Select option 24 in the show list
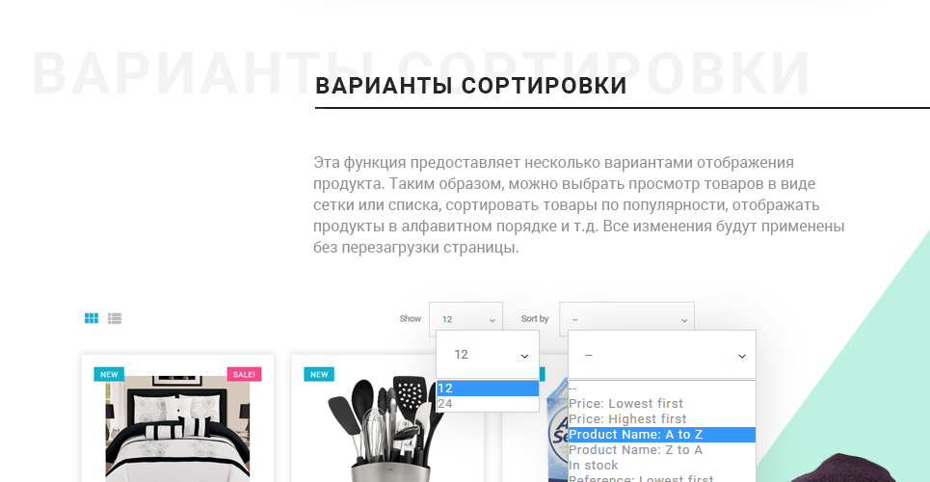 488,404
